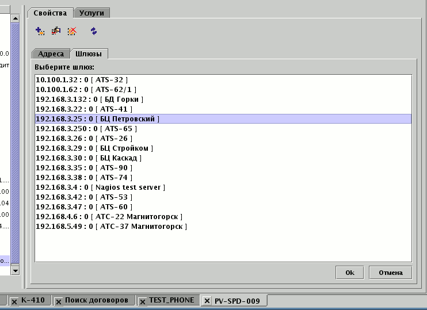Click the Отмена button
The width and height of the screenshot is (427, 310).
tap(390, 273)
